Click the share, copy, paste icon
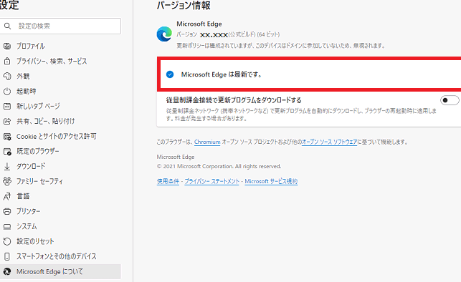461x282 pixels. pos(7,121)
